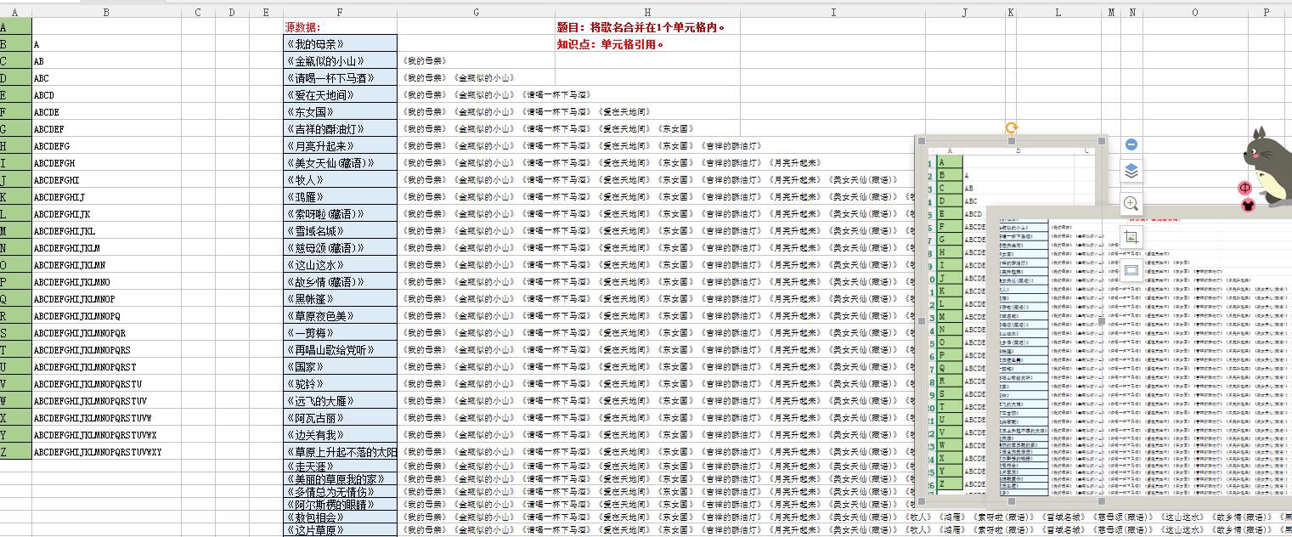1292x537 pixels.
Task: Select source cell 《雪域名城》
Action: point(340,231)
